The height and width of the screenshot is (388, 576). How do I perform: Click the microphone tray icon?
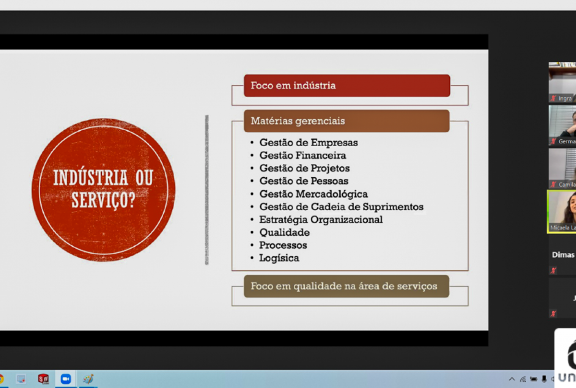click(544, 379)
